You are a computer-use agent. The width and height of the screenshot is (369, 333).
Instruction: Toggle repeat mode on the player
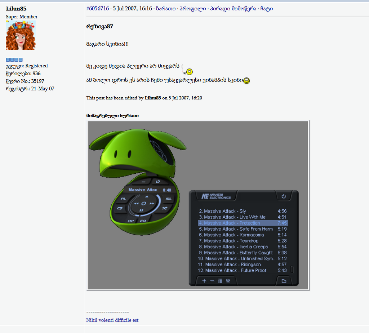[x=120, y=208]
